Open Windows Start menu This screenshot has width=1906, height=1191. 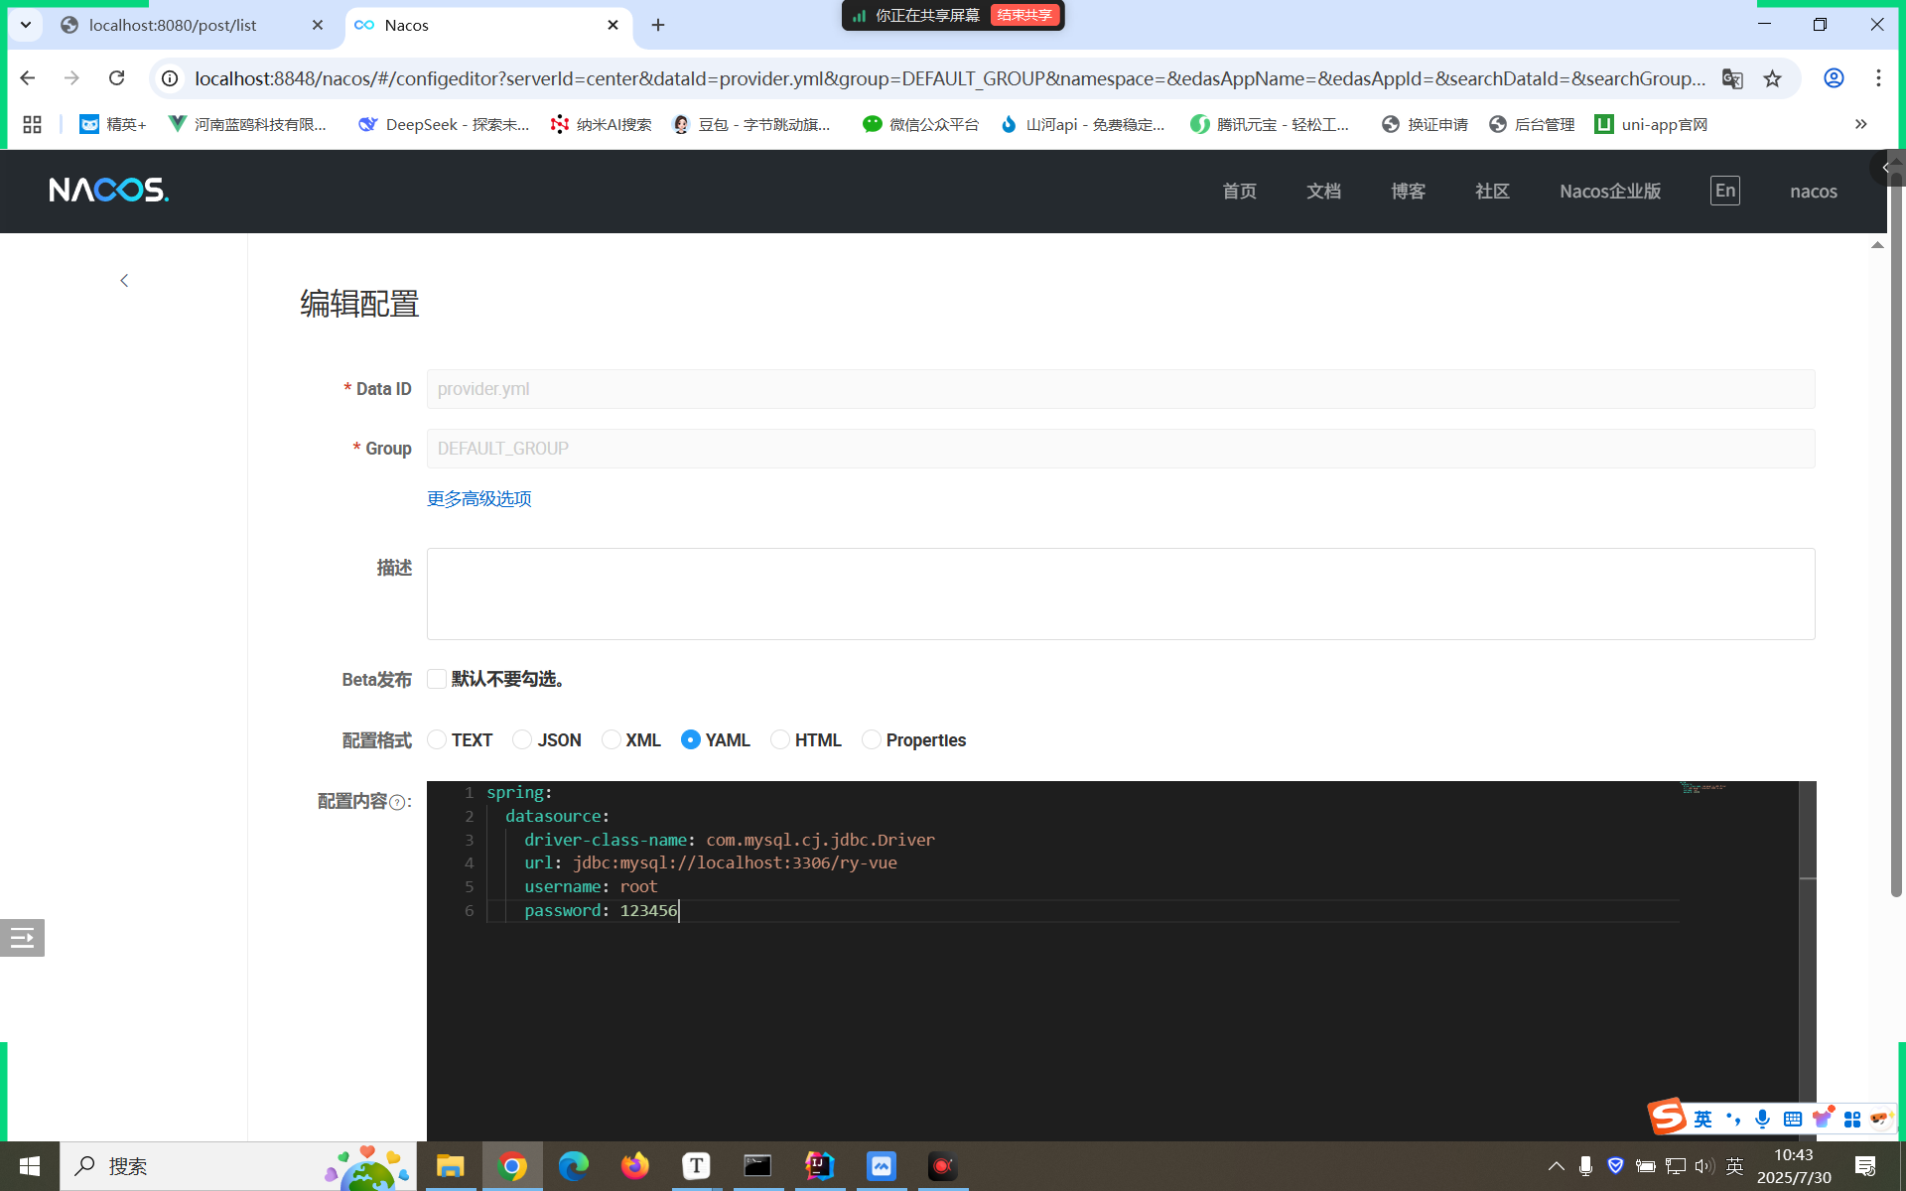pos(29,1166)
